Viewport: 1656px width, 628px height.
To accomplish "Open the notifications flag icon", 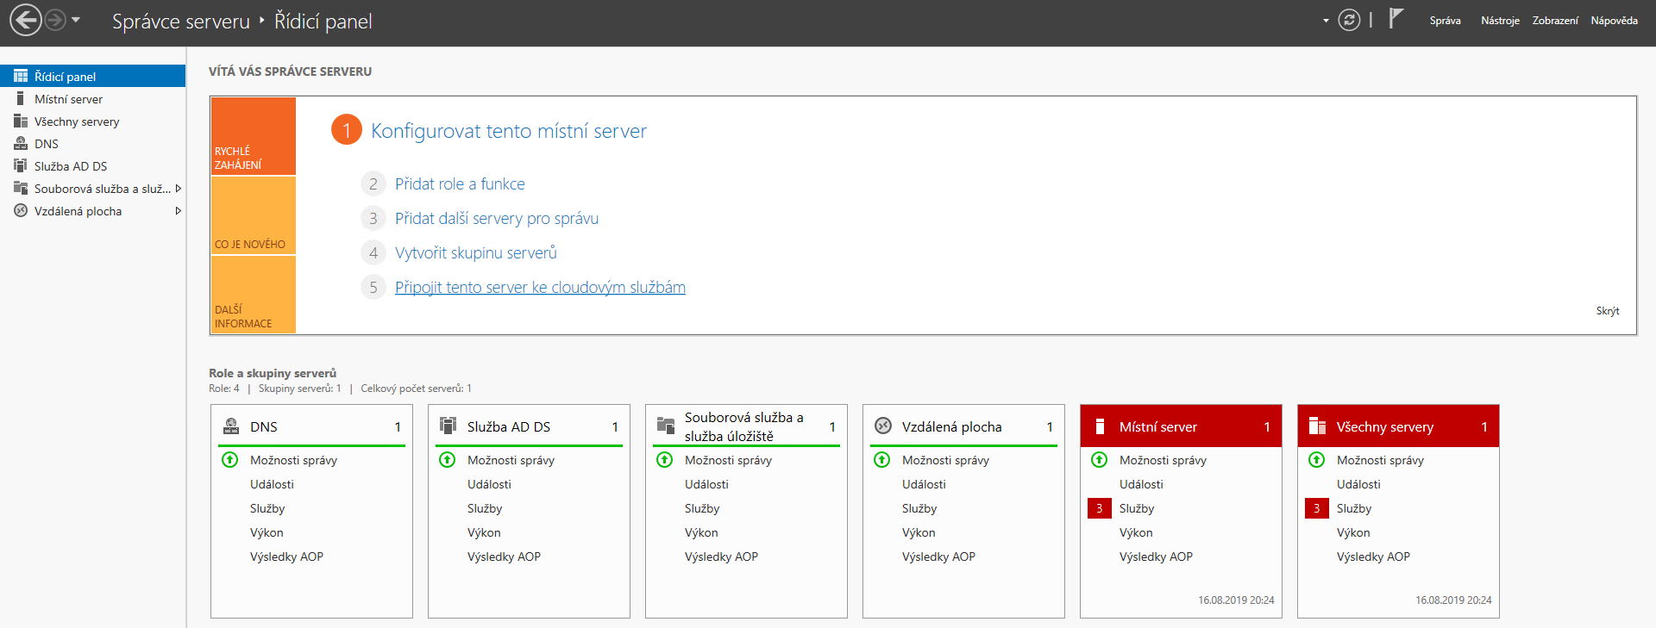I will click(1396, 19).
